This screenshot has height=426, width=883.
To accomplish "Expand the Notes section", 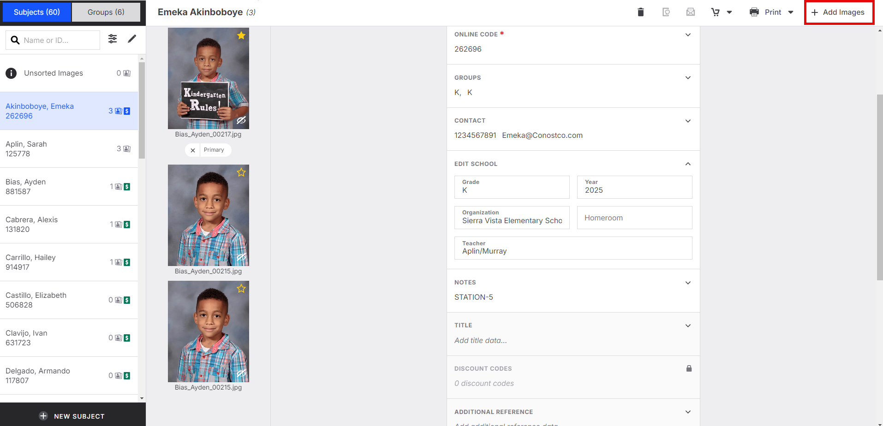I will 688,283.
